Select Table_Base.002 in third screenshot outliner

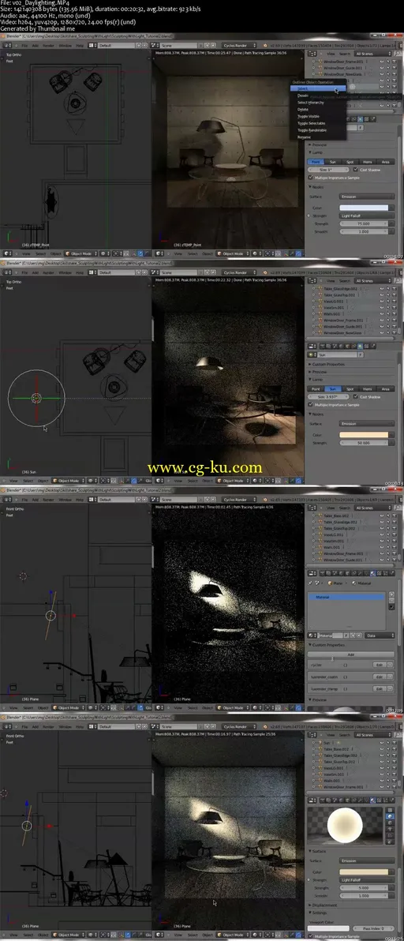point(337,515)
